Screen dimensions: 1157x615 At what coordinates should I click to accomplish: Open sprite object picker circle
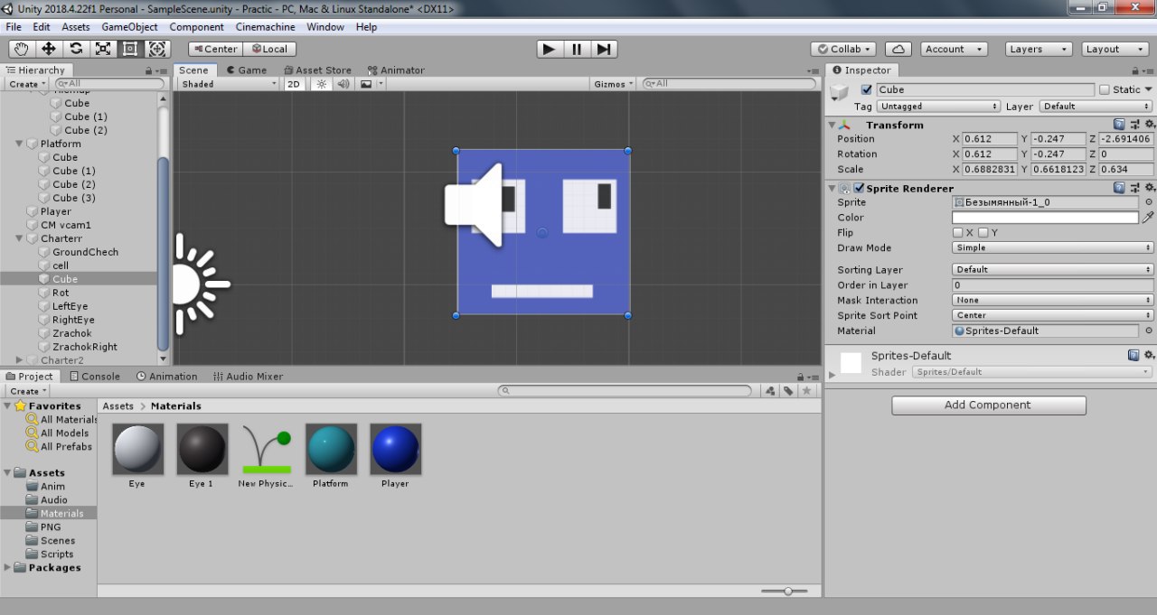click(1149, 202)
